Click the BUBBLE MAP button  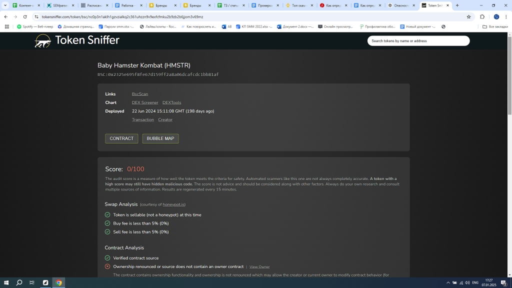pos(160,138)
